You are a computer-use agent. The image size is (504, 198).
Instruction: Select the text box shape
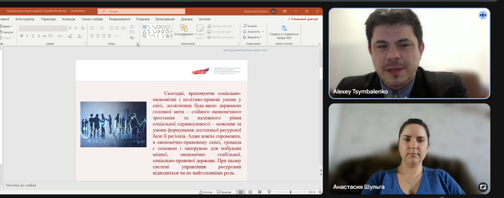(144, 27)
